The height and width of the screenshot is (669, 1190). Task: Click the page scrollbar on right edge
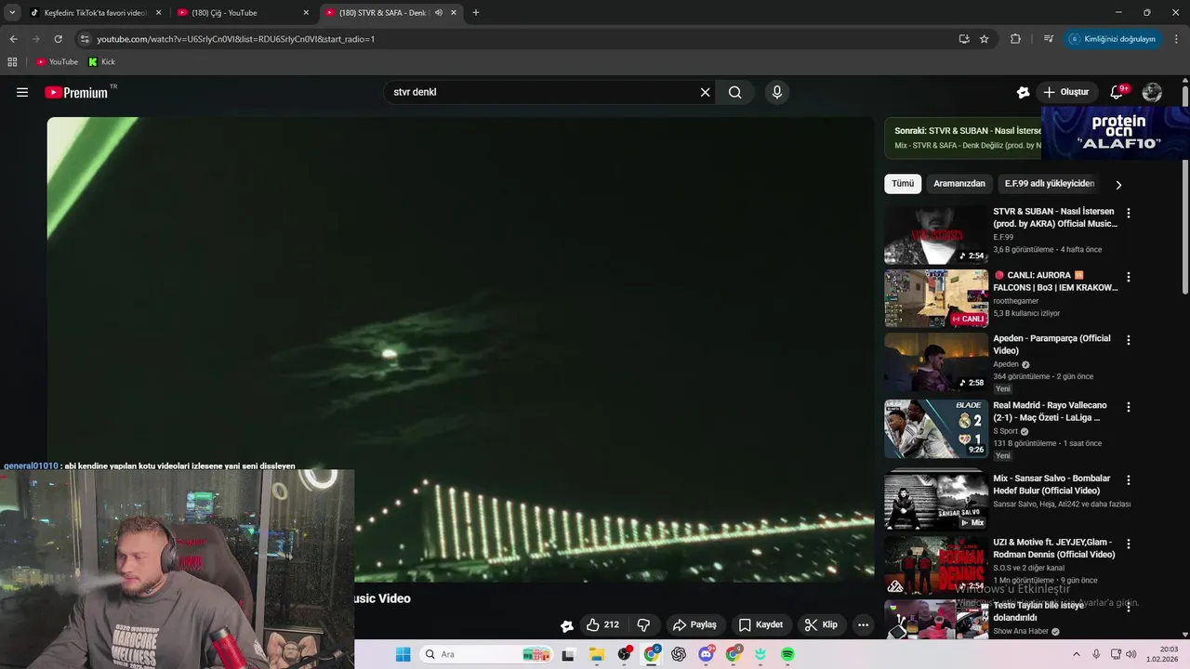(x=1185, y=190)
